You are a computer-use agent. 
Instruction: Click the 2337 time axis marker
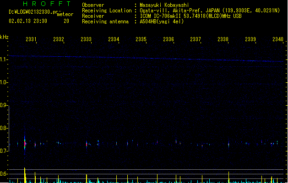tap(196, 39)
